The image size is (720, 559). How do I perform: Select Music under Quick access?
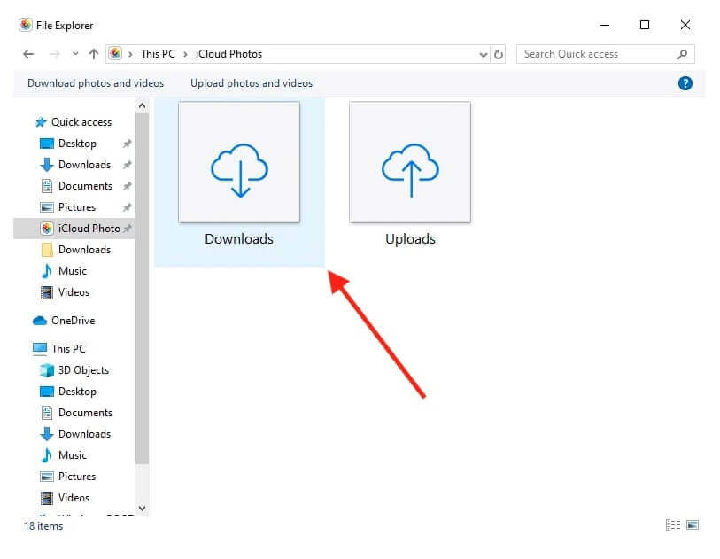point(73,271)
